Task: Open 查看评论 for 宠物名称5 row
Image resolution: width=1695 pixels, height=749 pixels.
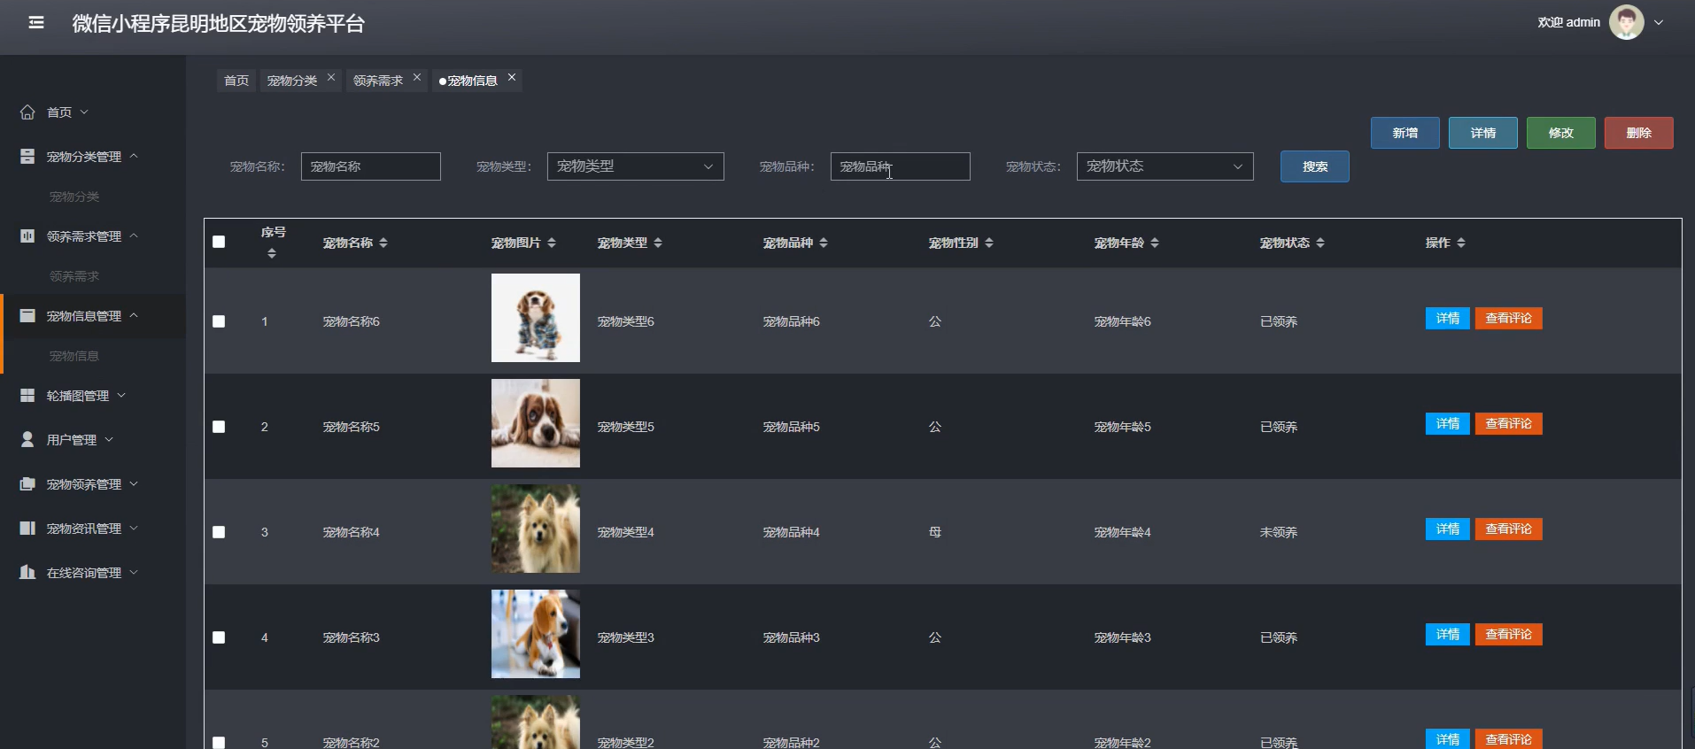Action: 1509,424
